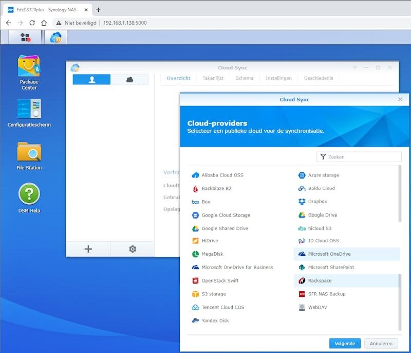Switch to the cloud view button
This screenshot has width=411, height=353.
(x=129, y=80)
